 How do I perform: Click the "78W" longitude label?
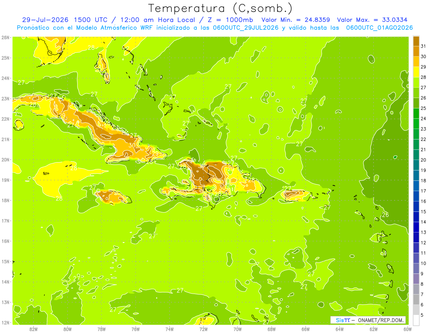pyautogui.click(x=101, y=329)
